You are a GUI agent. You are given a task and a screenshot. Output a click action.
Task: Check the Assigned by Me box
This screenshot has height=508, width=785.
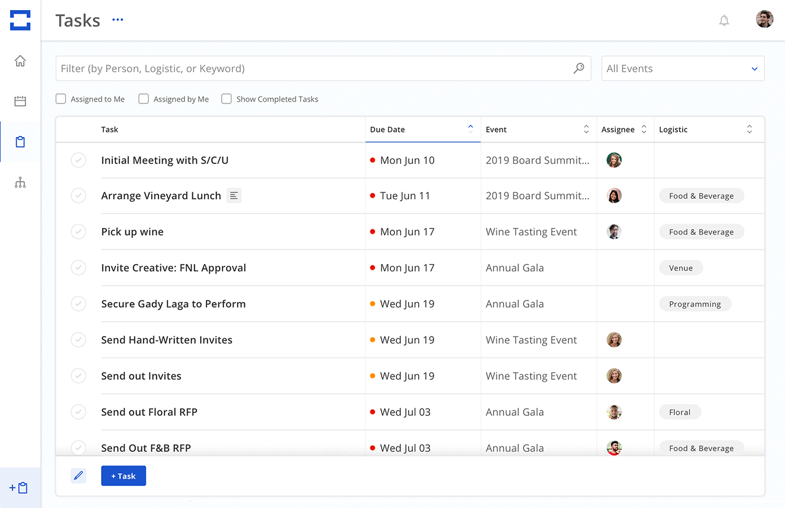click(143, 99)
